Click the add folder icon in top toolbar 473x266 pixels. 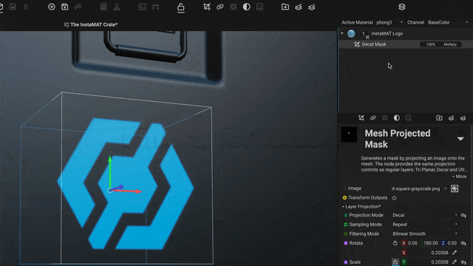[285, 7]
